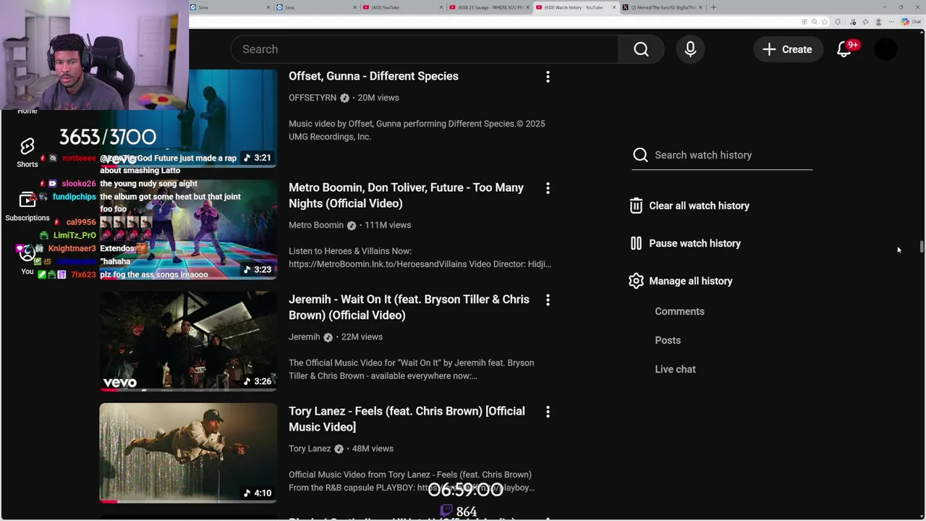
Task: Click the page vertical scrollbar thumb
Action: [922, 247]
